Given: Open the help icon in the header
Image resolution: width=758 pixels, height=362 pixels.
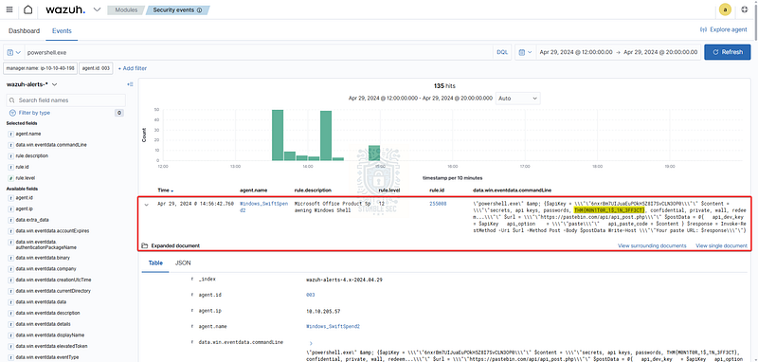Looking at the screenshot, I should click(x=745, y=9).
